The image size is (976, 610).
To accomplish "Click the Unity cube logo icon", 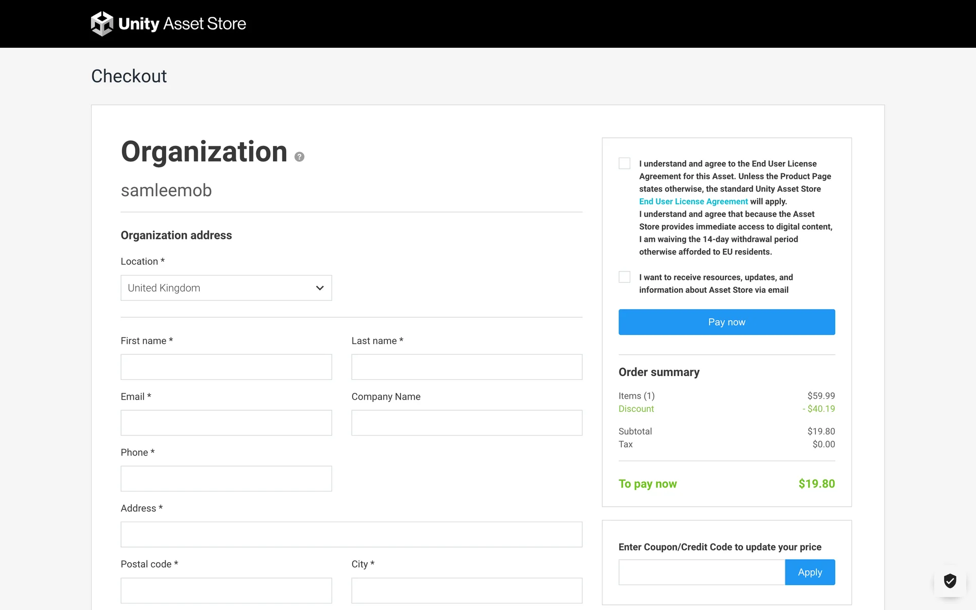I will (102, 24).
